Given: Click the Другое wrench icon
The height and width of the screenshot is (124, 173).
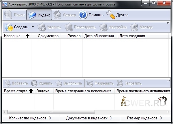Looking at the screenshot, I should tap(111, 15).
